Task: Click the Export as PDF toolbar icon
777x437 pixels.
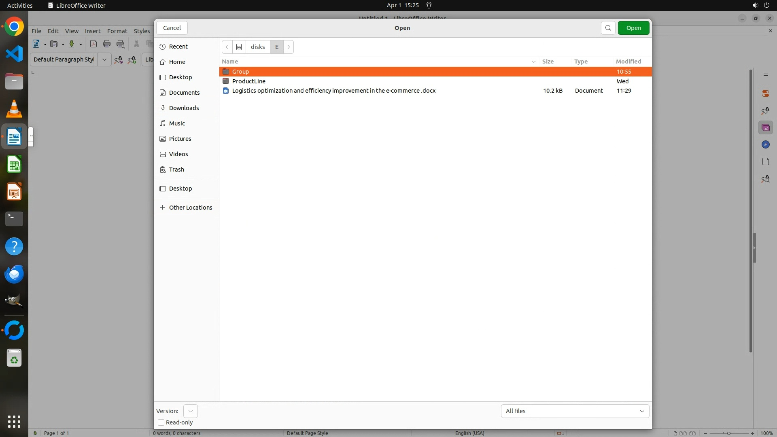Action: tap(93, 44)
